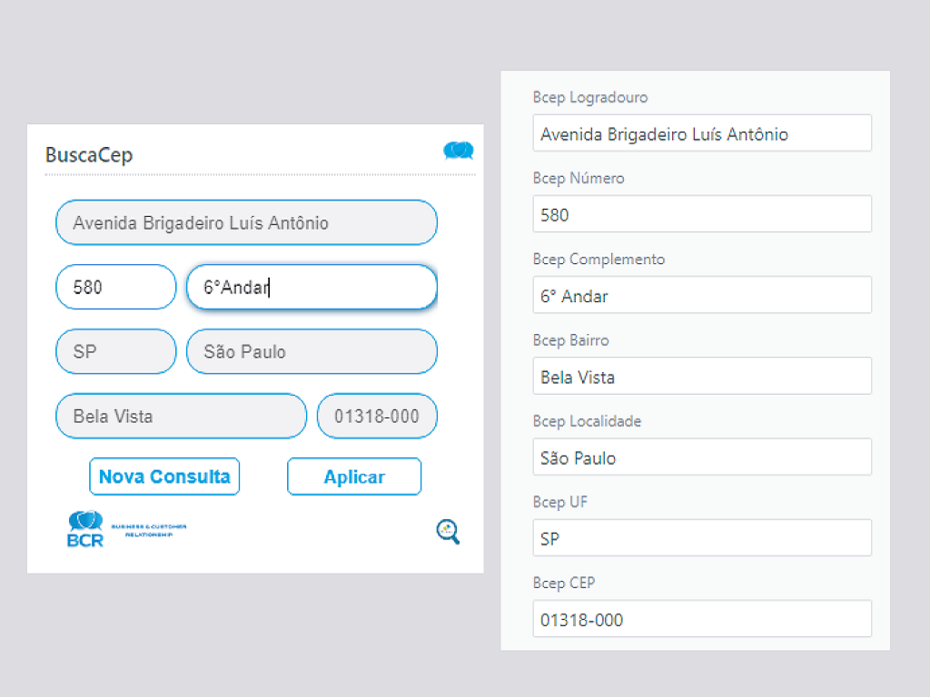Select the Bcep Complemento input
Image resolution: width=930 pixels, height=697 pixels.
tap(701, 296)
